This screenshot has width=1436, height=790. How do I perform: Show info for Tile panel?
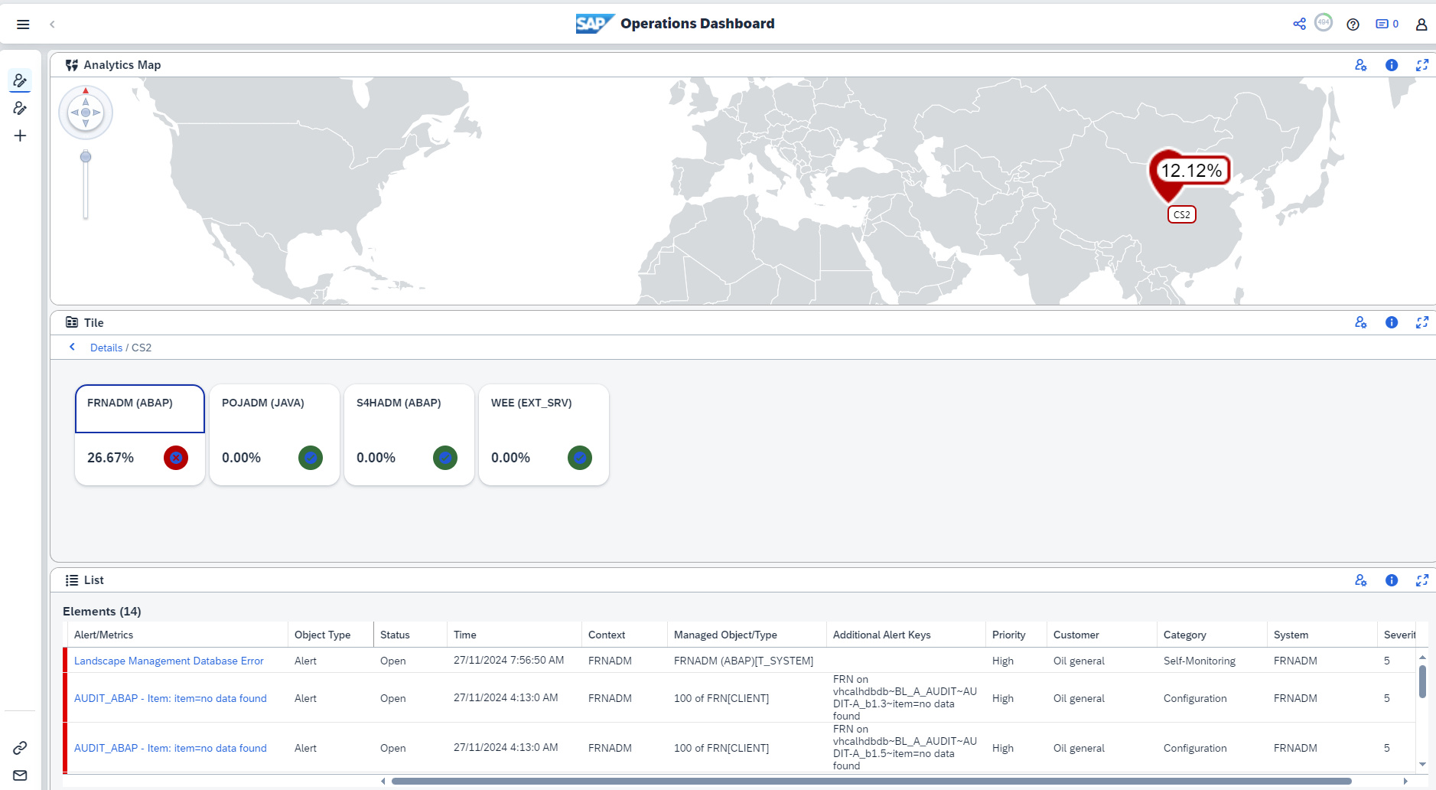tap(1392, 322)
